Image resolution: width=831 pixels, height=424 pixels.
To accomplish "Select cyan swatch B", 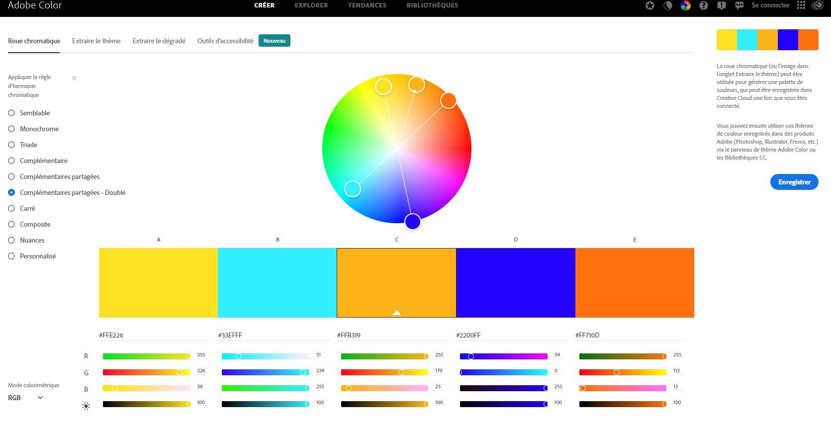I will [x=277, y=282].
